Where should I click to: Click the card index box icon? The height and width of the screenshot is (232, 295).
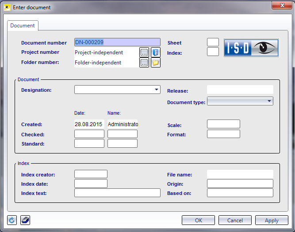(25, 220)
